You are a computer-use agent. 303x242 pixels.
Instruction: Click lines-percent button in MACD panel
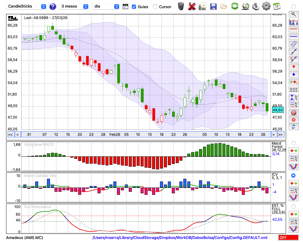(x=294, y=159)
